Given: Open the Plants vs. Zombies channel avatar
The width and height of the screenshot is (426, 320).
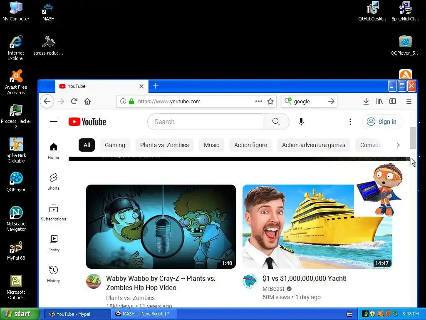Looking at the screenshot, I should [94, 281].
